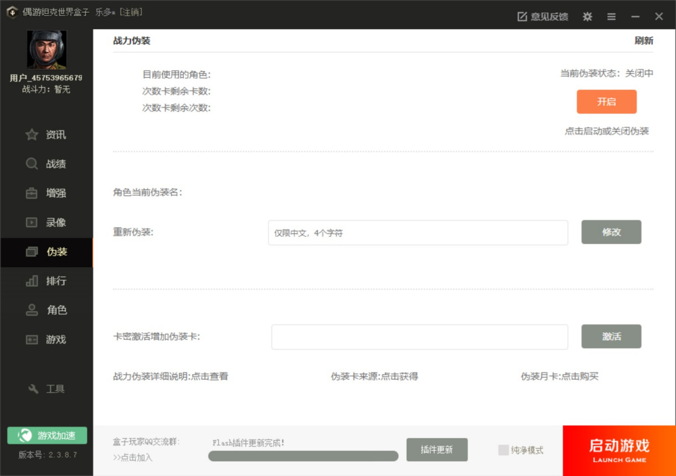This screenshot has width=676, height=476.
Task: Click the red 启动游戏 Launch Game button
Action: tap(619, 451)
